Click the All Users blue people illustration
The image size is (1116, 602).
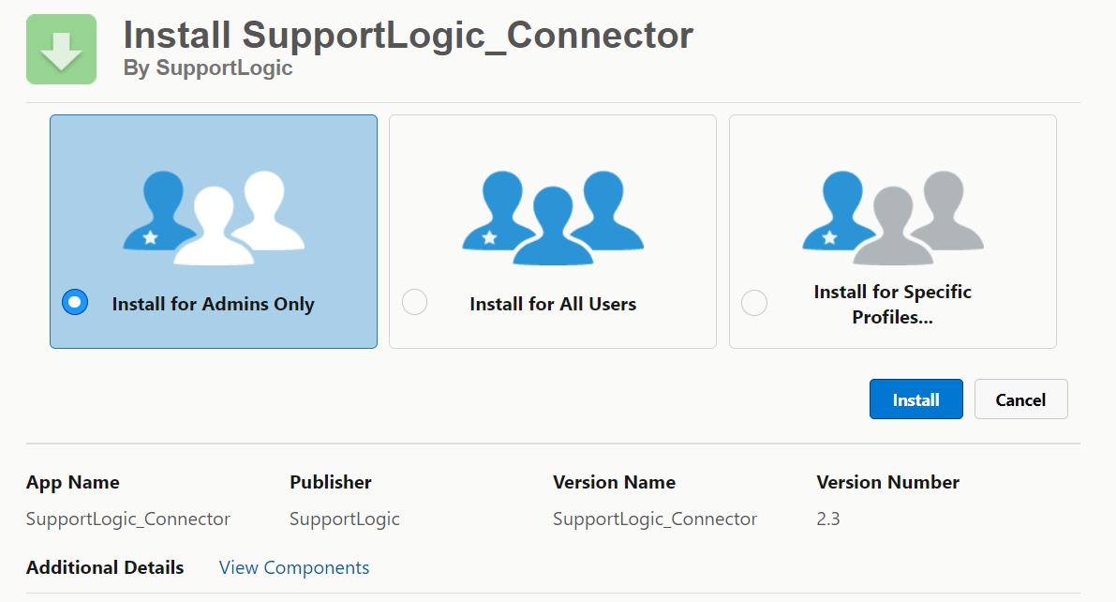pyautogui.click(x=553, y=218)
